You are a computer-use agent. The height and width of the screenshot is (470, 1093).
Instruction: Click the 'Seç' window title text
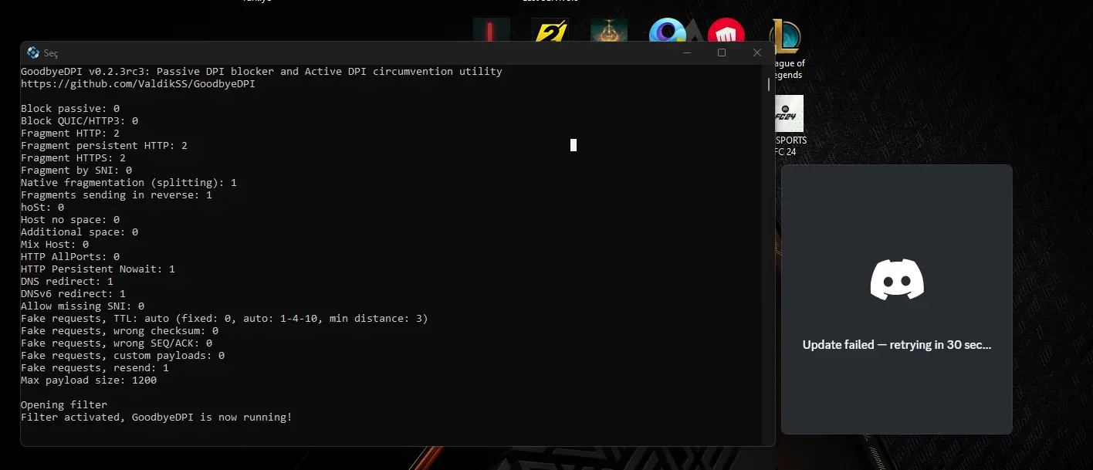tap(51, 53)
